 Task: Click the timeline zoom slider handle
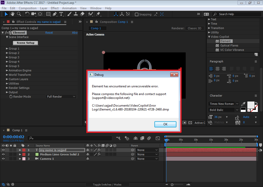point(172,185)
